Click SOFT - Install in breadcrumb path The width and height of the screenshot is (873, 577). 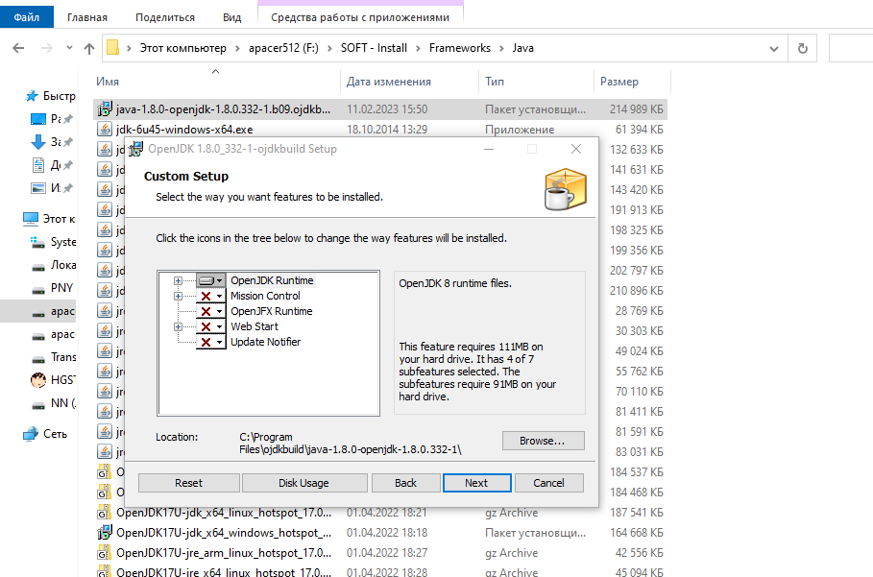tap(374, 48)
